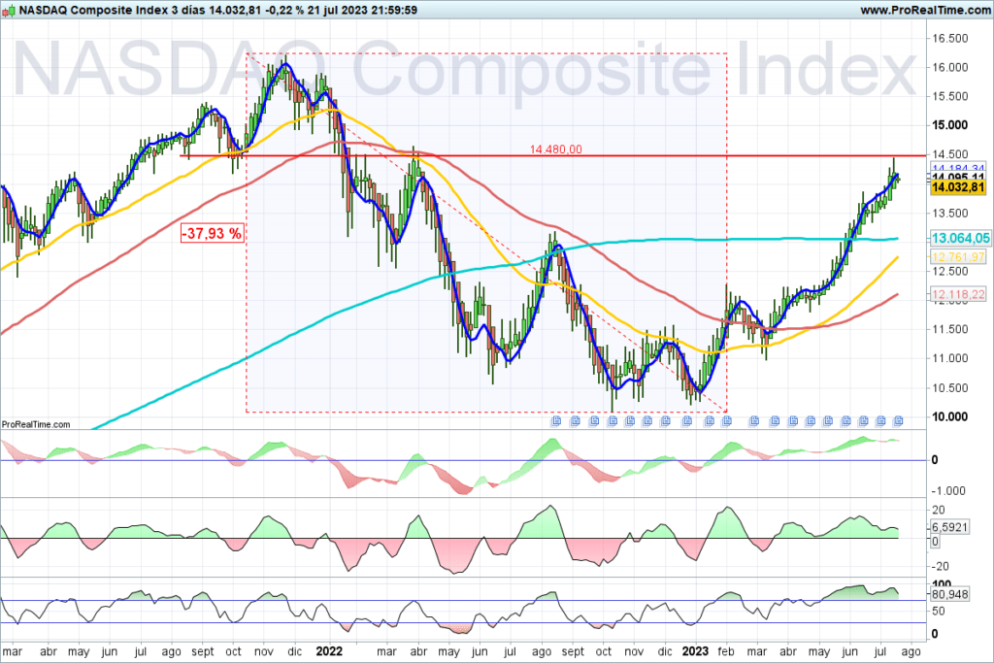Click the -37,93 % drawdown label
Screen dimensions: 994x663
click(x=213, y=233)
